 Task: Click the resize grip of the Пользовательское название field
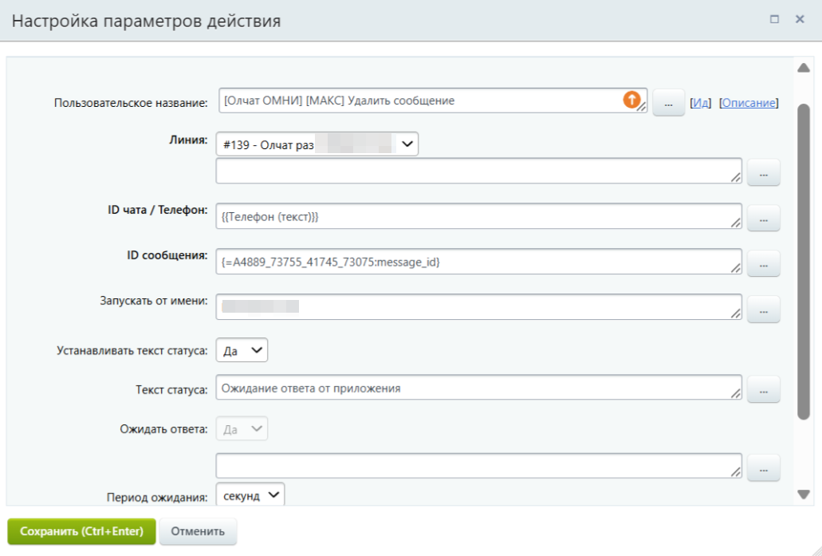click(x=642, y=107)
